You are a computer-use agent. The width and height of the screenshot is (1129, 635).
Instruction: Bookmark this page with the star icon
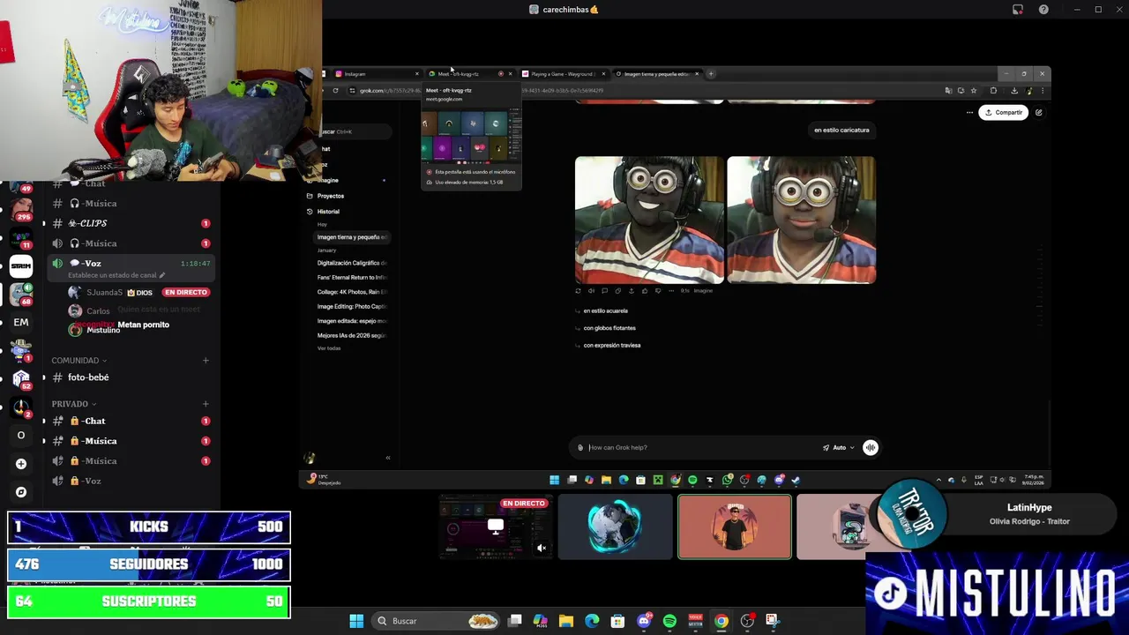(x=973, y=90)
